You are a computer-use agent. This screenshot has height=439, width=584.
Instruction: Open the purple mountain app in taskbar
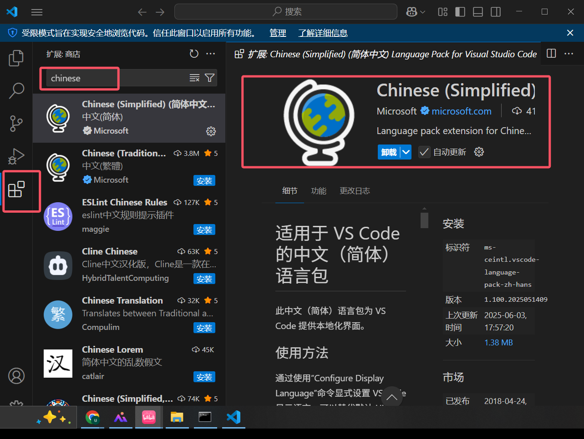point(121,417)
